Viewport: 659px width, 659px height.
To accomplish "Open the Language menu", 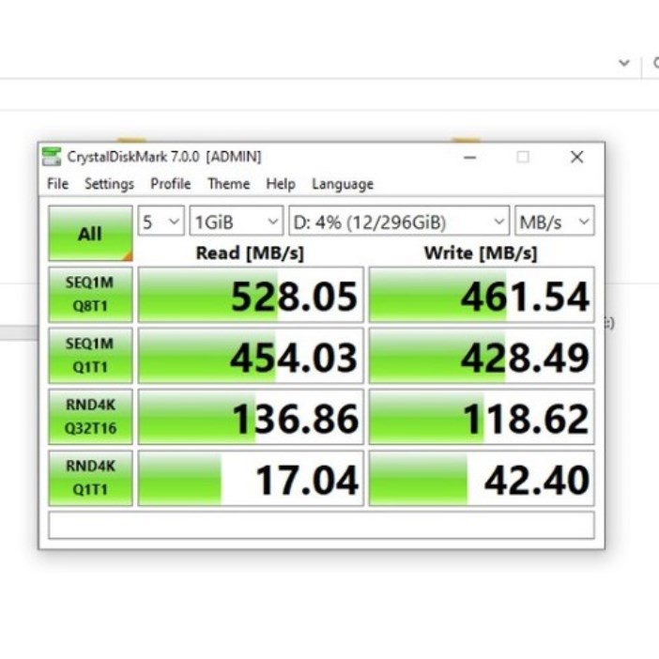I will pos(343,184).
